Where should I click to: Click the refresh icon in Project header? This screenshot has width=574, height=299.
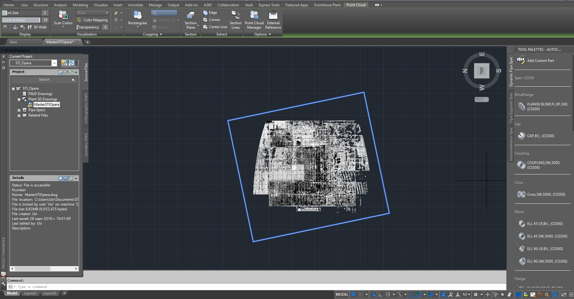(x=71, y=72)
